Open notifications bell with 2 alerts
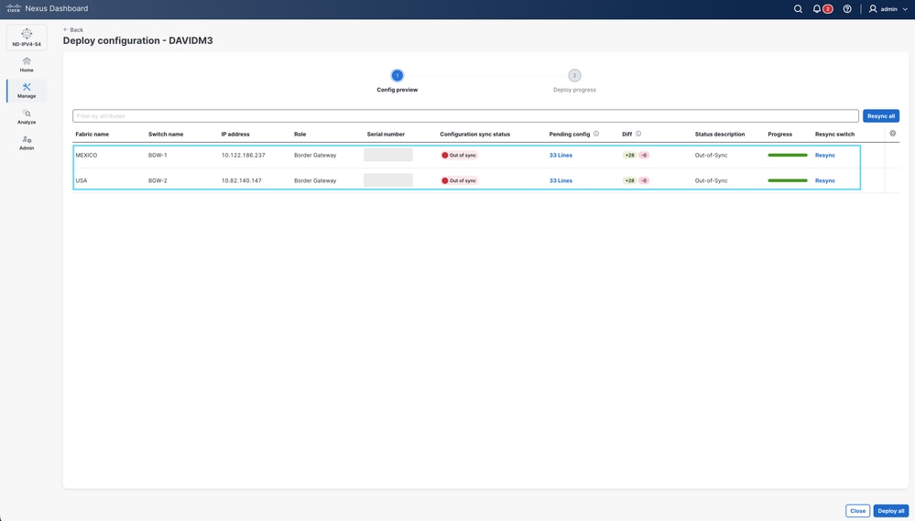Screen dimensions: 915x521 pos(822,9)
